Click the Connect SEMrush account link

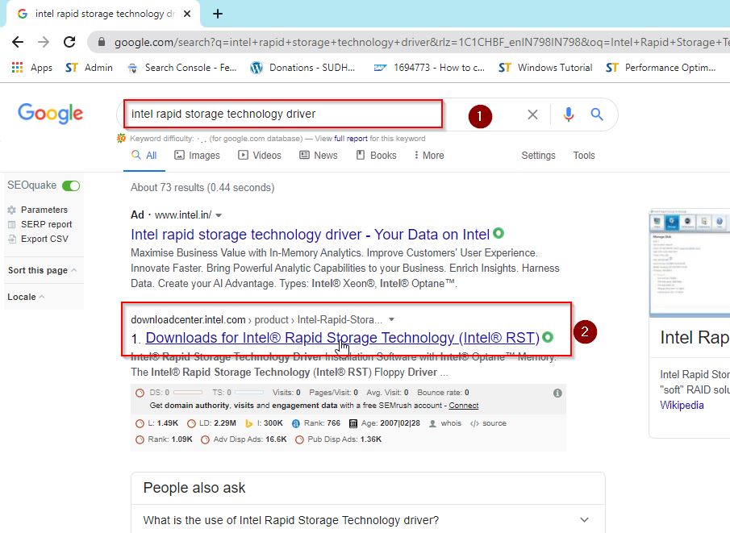pyautogui.click(x=463, y=406)
